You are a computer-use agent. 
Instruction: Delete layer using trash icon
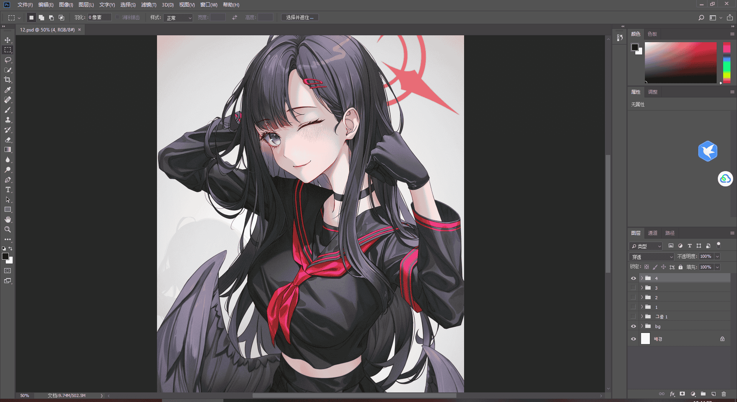[x=724, y=394]
